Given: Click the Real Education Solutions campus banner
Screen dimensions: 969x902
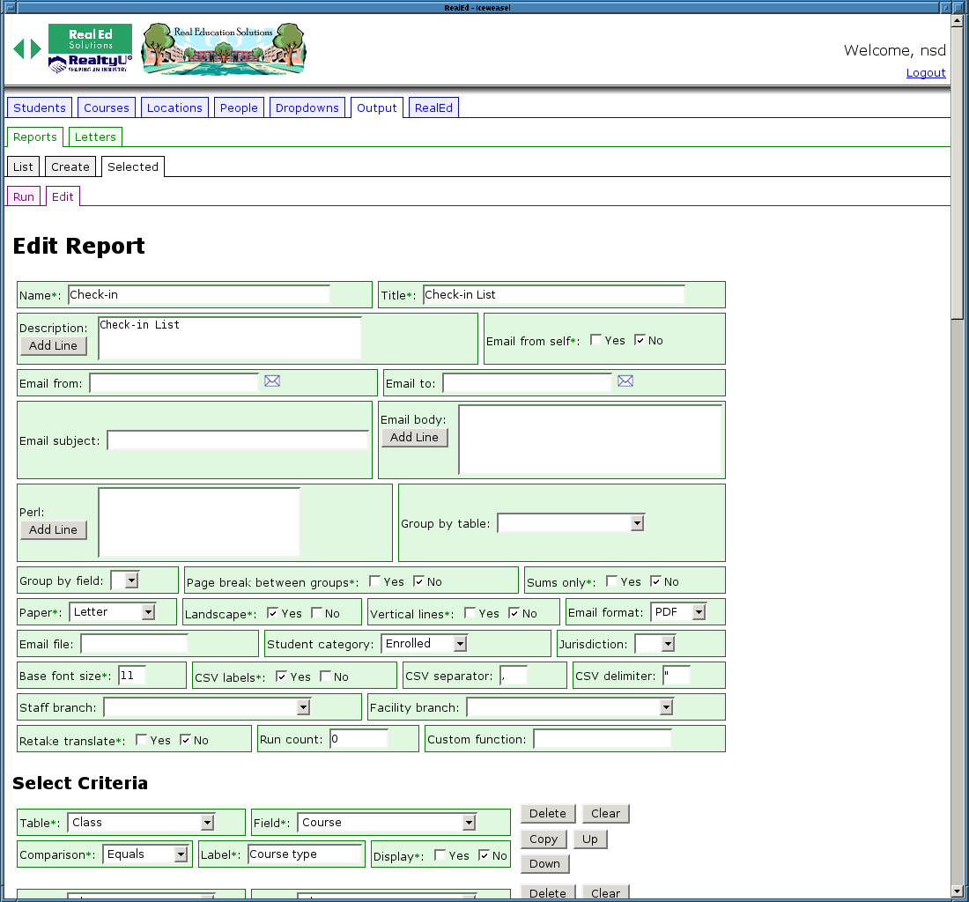Looking at the screenshot, I should coord(224,49).
